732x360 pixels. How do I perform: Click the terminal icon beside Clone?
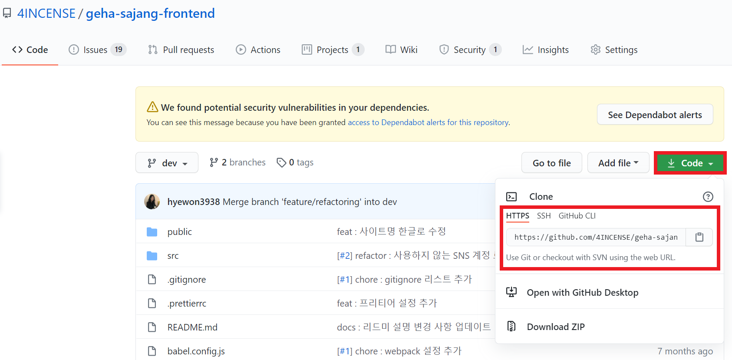(511, 197)
